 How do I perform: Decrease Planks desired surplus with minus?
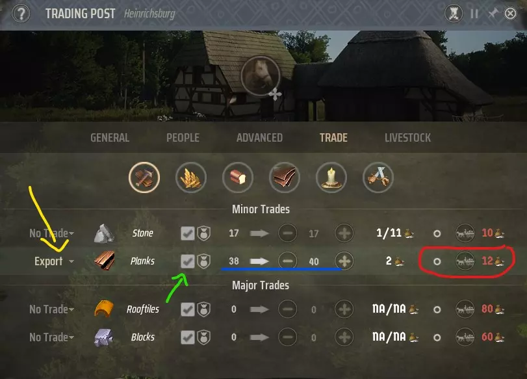click(x=288, y=261)
